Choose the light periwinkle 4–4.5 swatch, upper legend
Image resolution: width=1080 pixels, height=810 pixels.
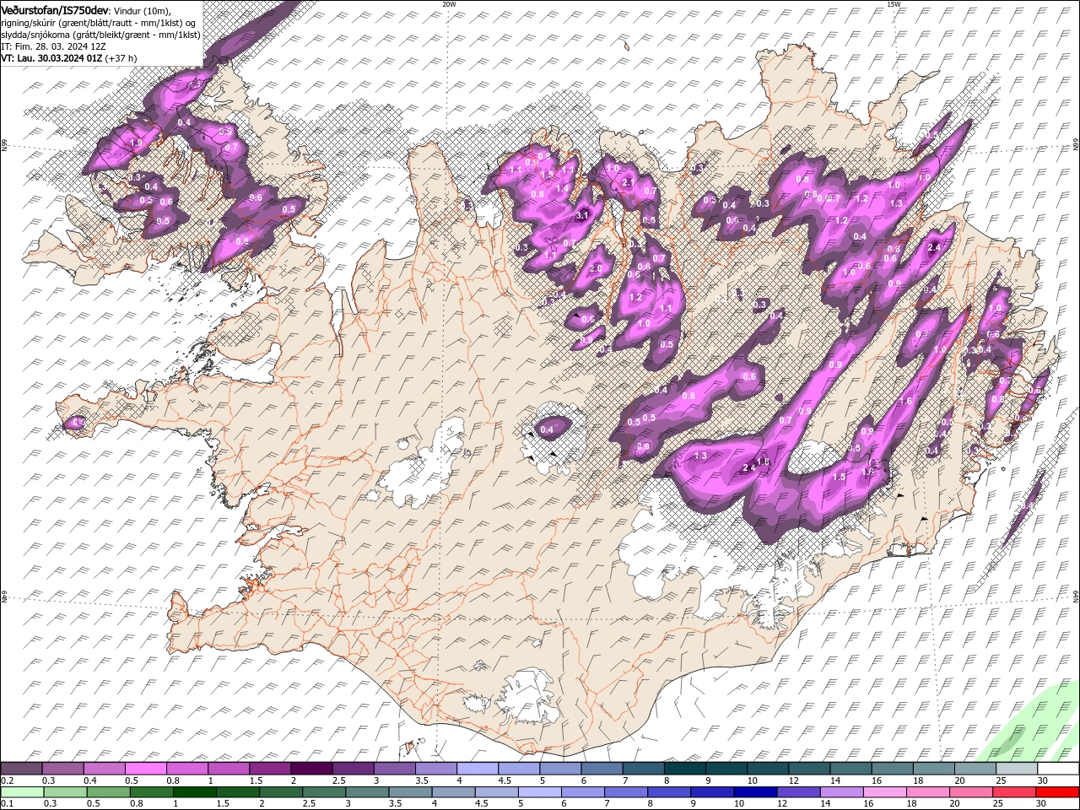tap(478, 769)
